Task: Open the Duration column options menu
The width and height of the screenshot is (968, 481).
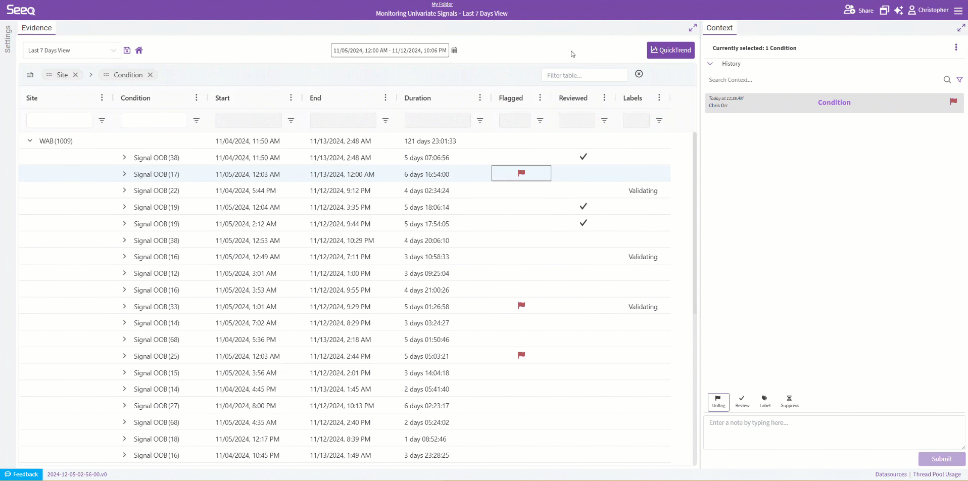Action: pyautogui.click(x=479, y=98)
